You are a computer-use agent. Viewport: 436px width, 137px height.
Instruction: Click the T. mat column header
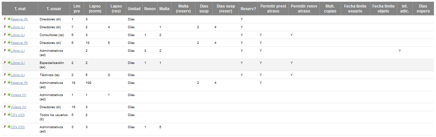20,9
